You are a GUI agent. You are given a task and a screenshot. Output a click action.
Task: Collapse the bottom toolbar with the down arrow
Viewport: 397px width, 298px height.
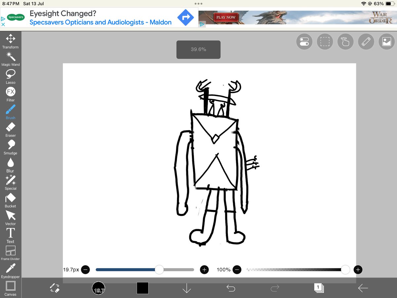(187, 288)
